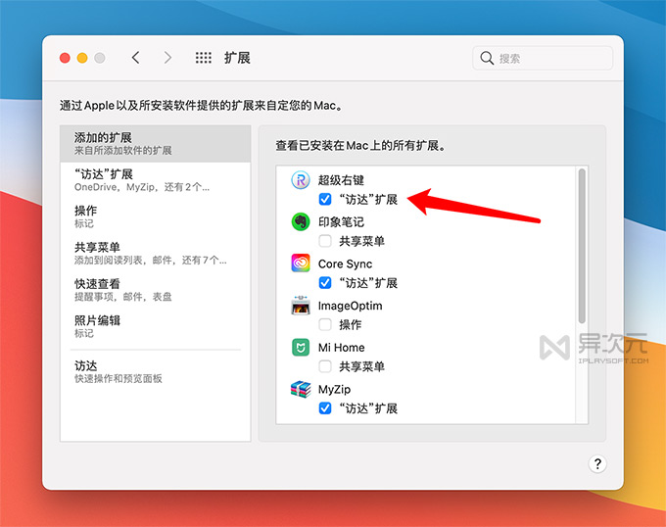Focus the 搜索 search field

click(543, 58)
